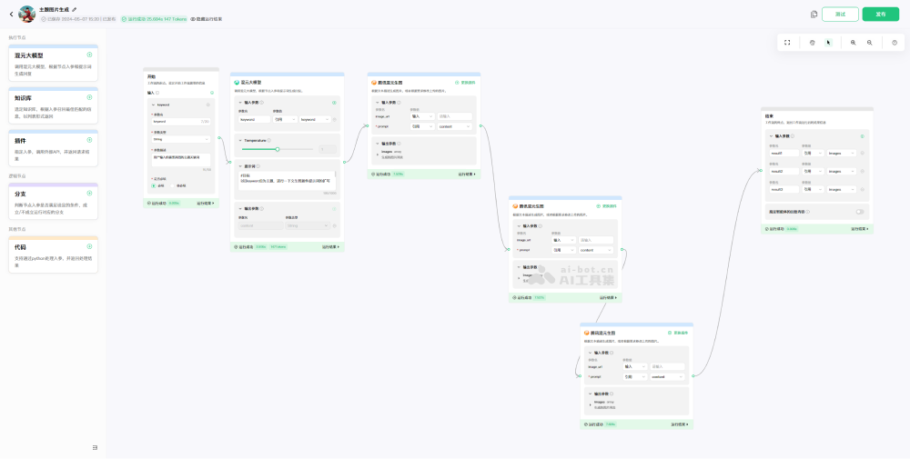This screenshot has width=910, height=459.
Task: Open the String type dropdown in 开始 node
Action: 180,139
